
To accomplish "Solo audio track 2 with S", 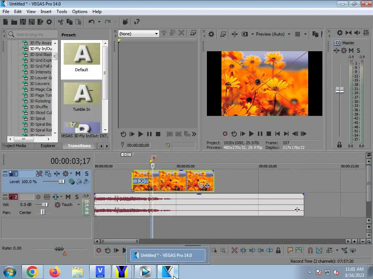I will tap(77, 197).
